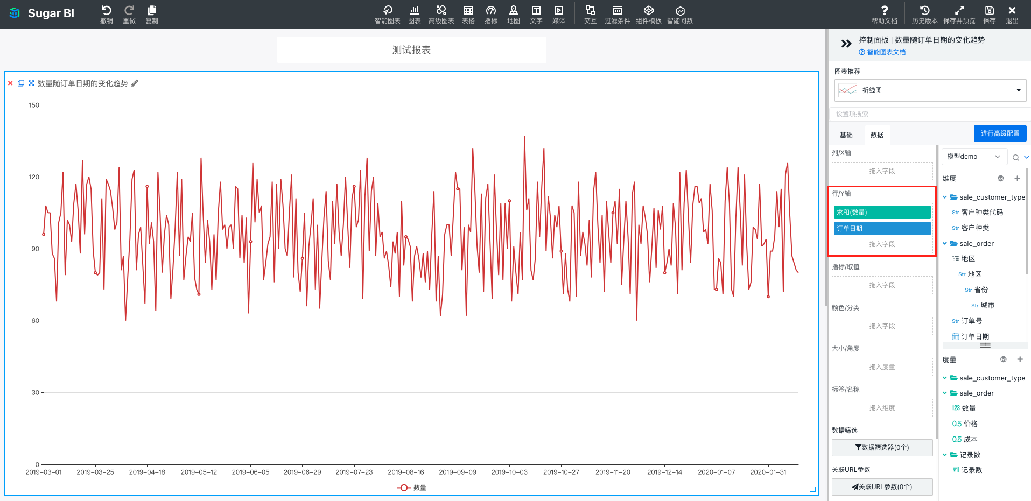
Task: Open 数据筛选器(0个) button
Action: (x=882, y=448)
